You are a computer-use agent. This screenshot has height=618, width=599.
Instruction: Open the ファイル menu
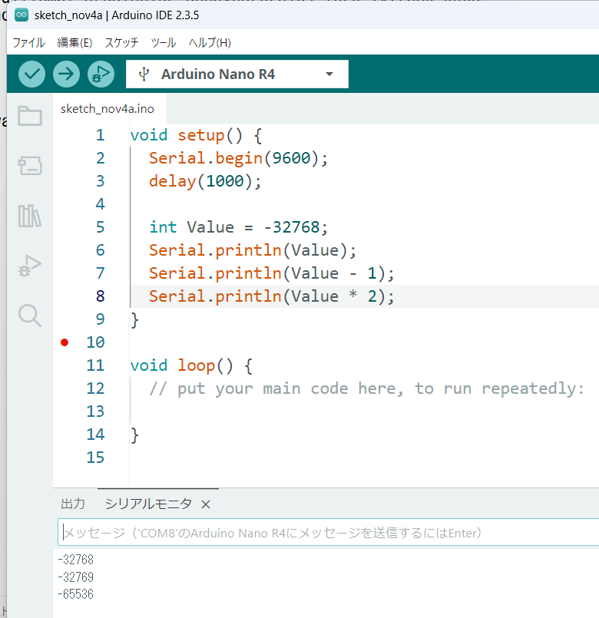coord(28,43)
